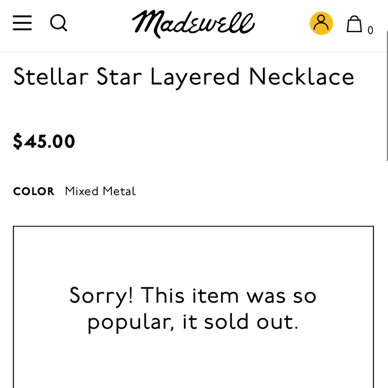
Task: Click the search magnifier icon
Action: point(59,23)
